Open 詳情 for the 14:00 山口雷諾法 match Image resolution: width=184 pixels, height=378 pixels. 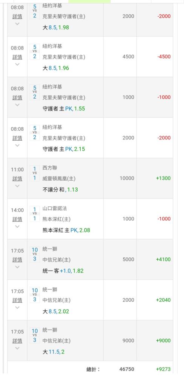[x=17, y=219]
